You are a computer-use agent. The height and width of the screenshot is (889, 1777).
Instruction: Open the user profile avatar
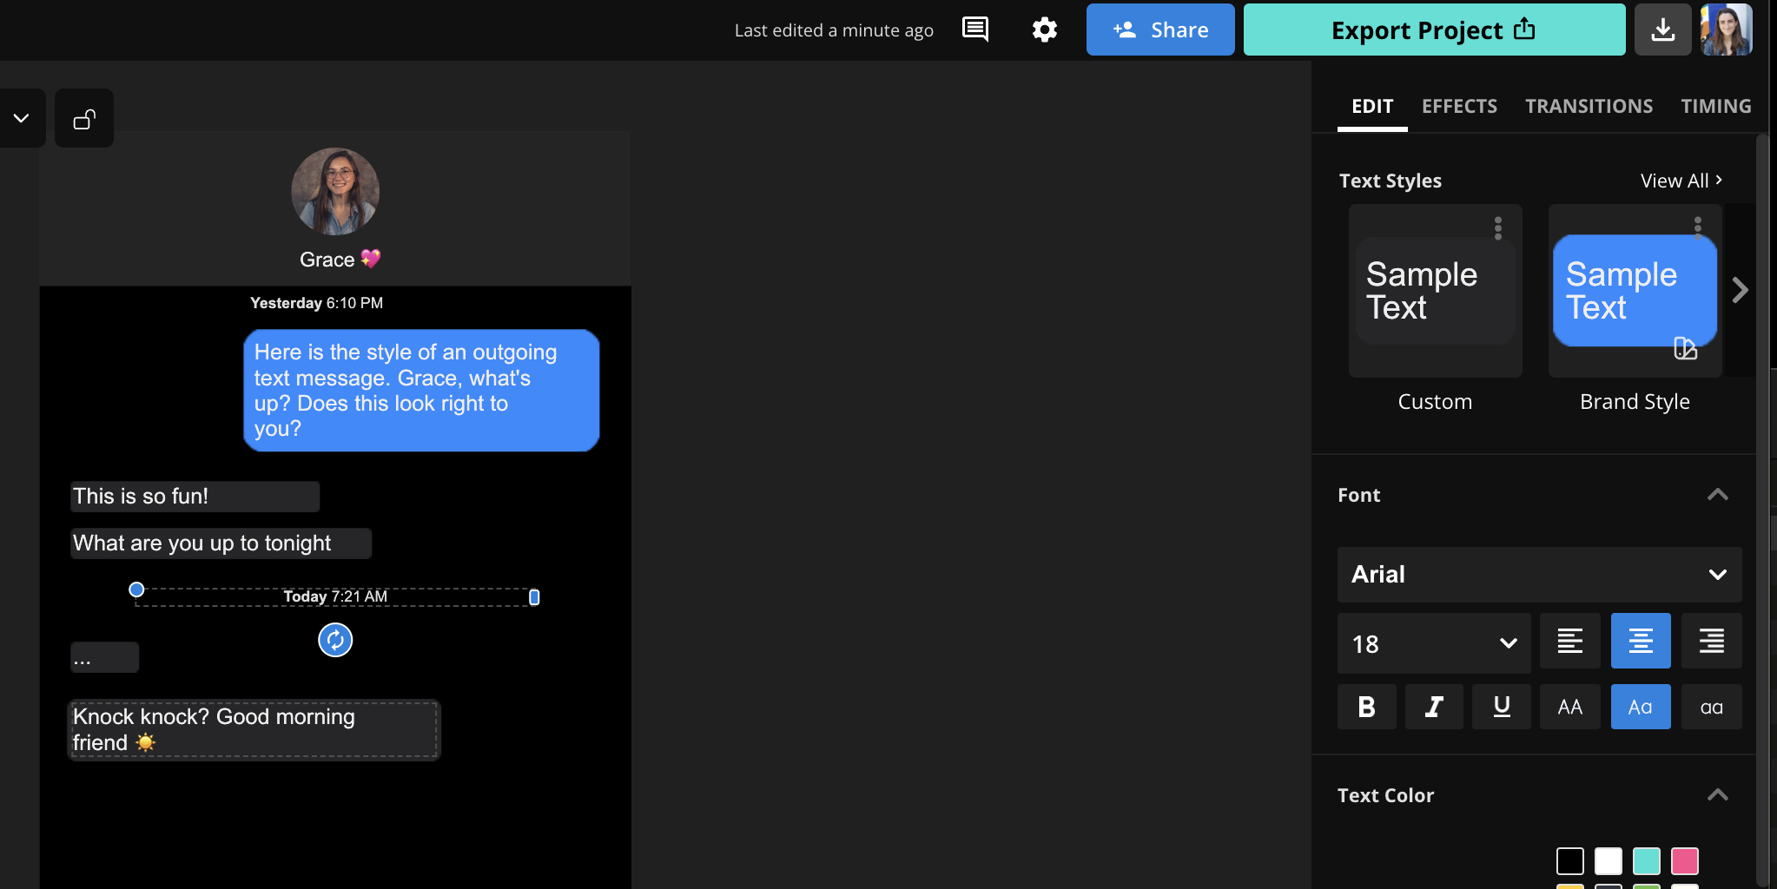click(1726, 30)
